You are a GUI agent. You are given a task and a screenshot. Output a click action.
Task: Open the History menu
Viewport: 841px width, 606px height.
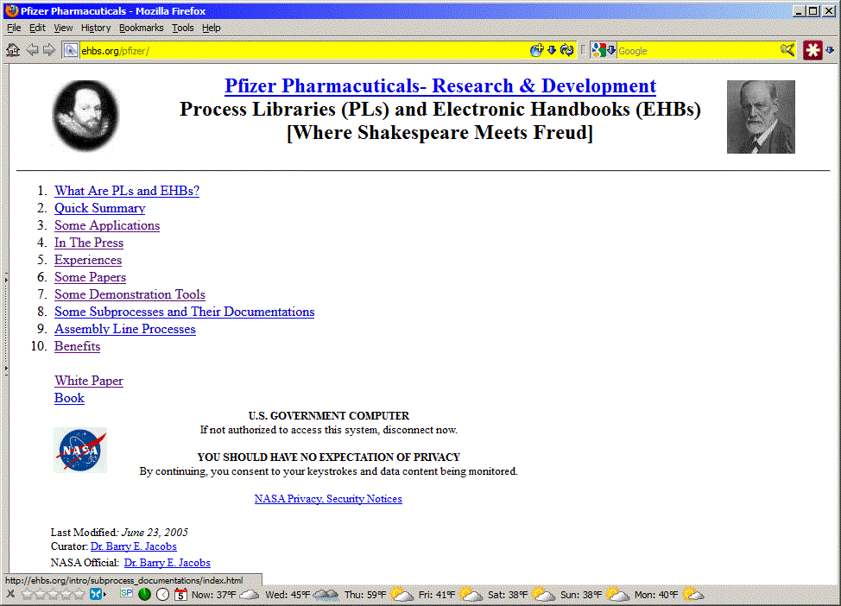96,28
